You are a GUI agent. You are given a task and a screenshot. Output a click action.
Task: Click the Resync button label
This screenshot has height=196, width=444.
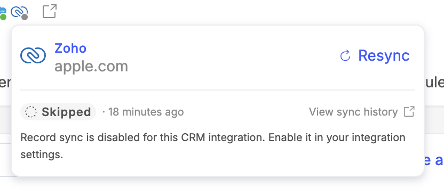[384, 55]
